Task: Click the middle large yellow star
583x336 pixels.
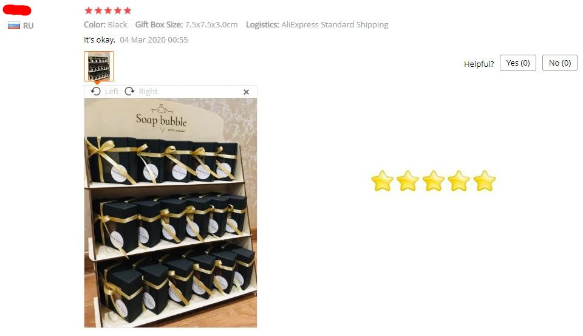Action: pyautogui.click(x=433, y=181)
